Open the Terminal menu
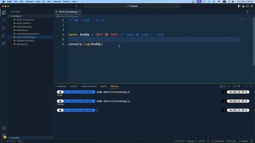The height and width of the screenshot is (143, 255). [x=57, y=2]
